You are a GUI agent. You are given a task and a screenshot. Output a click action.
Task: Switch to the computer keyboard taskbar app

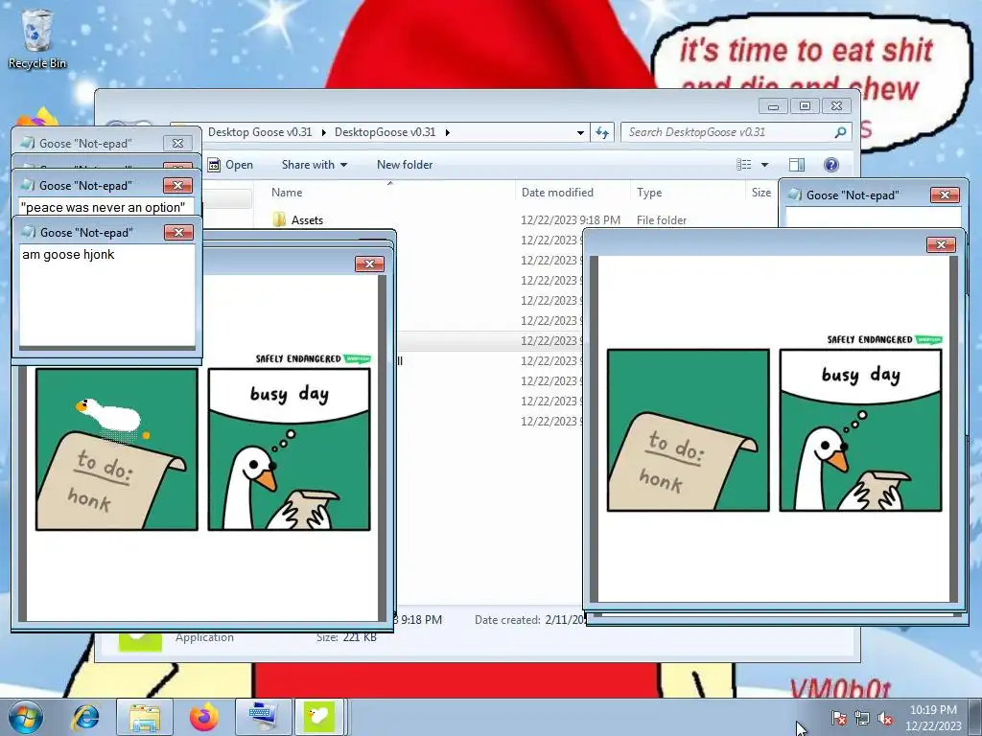click(x=262, y=717)
